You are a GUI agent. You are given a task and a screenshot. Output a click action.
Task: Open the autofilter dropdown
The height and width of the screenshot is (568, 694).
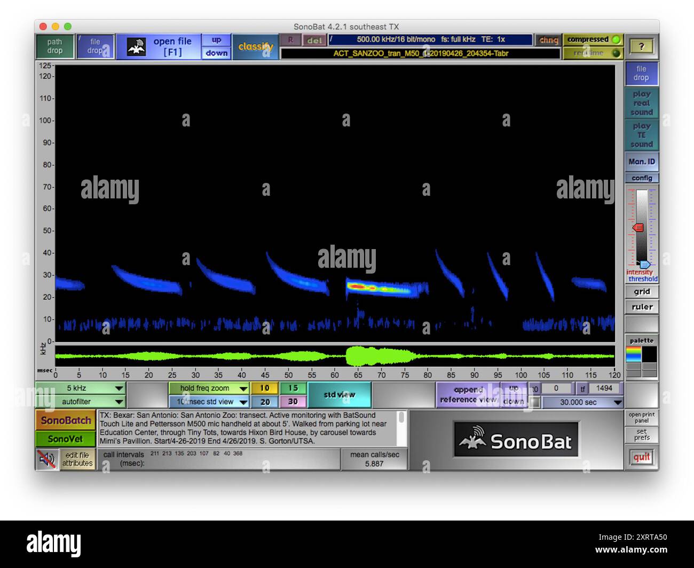coord(81,402)
